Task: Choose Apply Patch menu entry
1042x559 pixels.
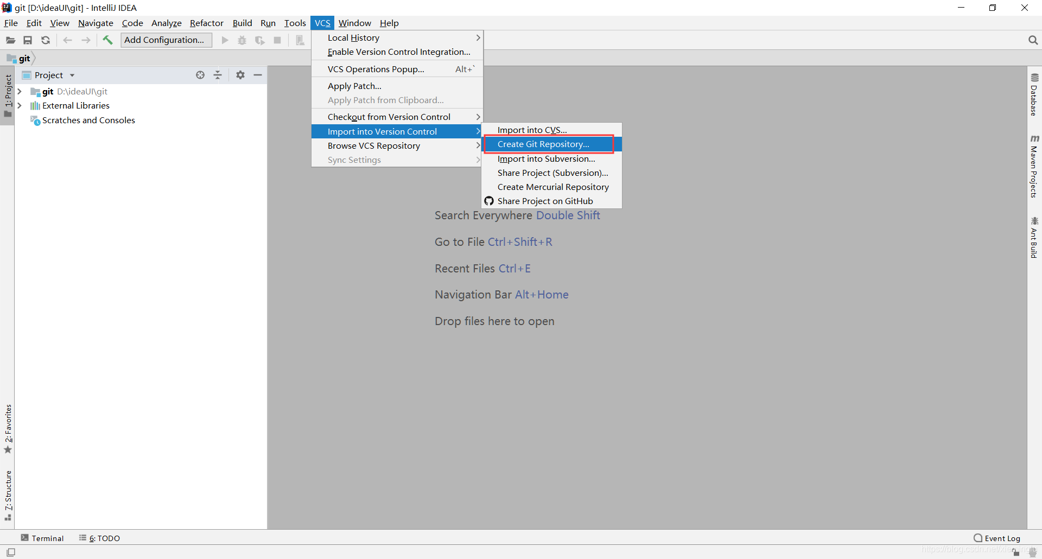Action: (397, 86)
